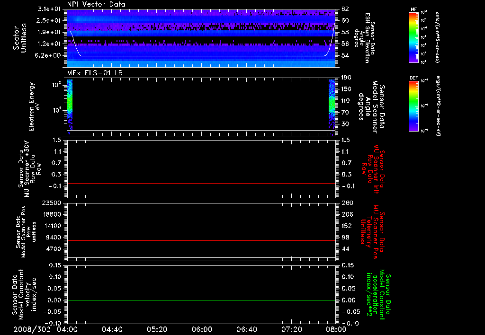Click the 08:00 time axis label
Screen dimensions: 485x335
pos(336,329)
